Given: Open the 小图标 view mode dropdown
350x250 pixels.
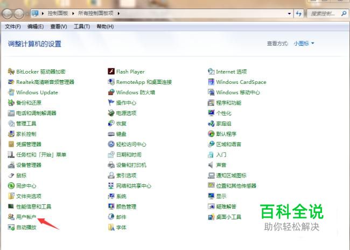Looking at the screenshot, I should click(304, 44).
